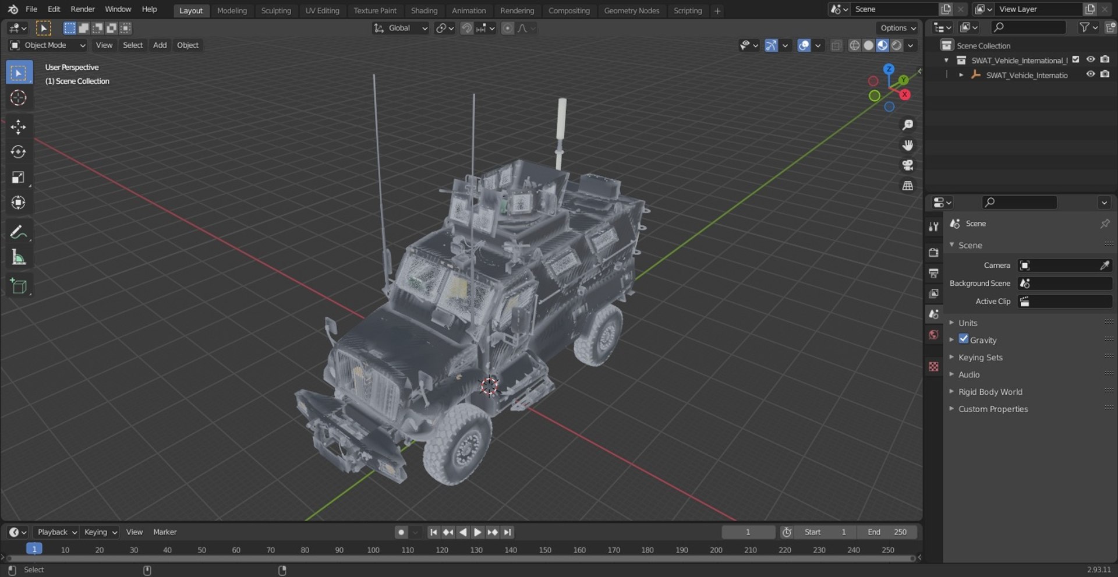Viewport: 1118px width, 577px height.
Task: Open the Tool properties tab icon
Action: (934, 226)
